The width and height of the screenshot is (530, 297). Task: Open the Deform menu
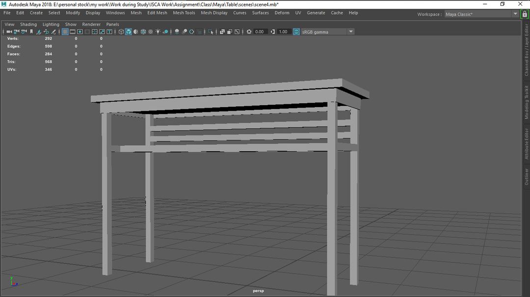[282, 13]
